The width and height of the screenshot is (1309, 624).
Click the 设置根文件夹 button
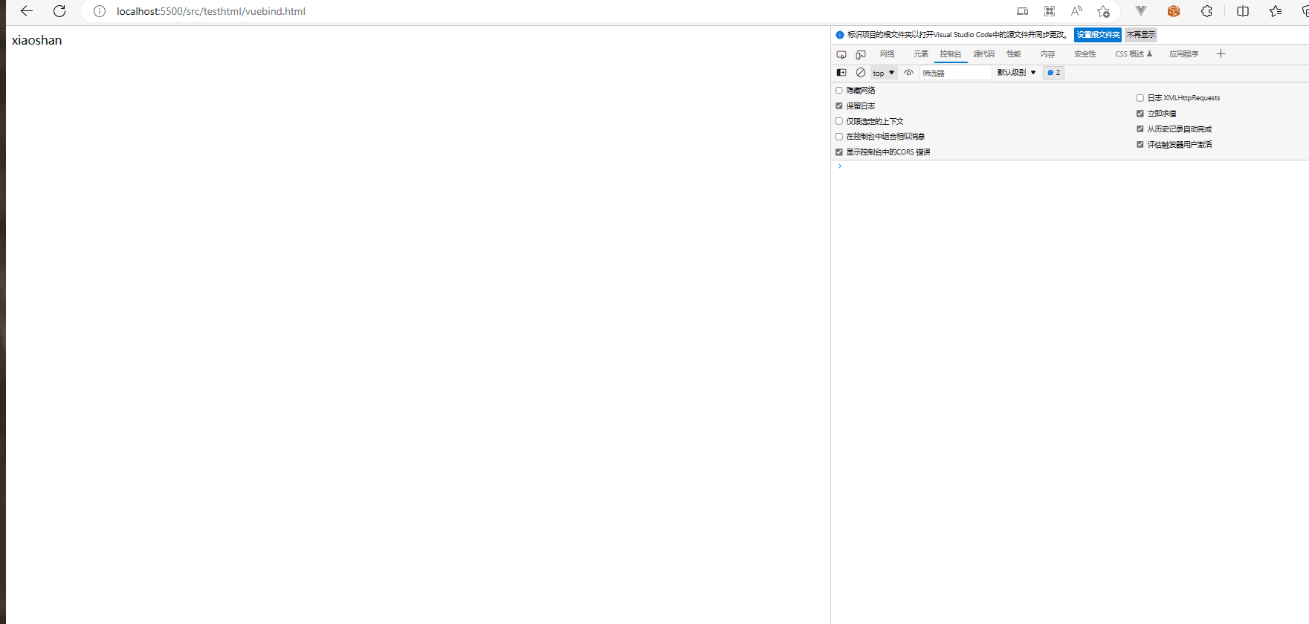pos(1097,35)
